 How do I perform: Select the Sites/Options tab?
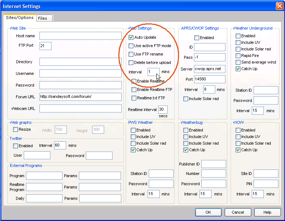[20, 18]
